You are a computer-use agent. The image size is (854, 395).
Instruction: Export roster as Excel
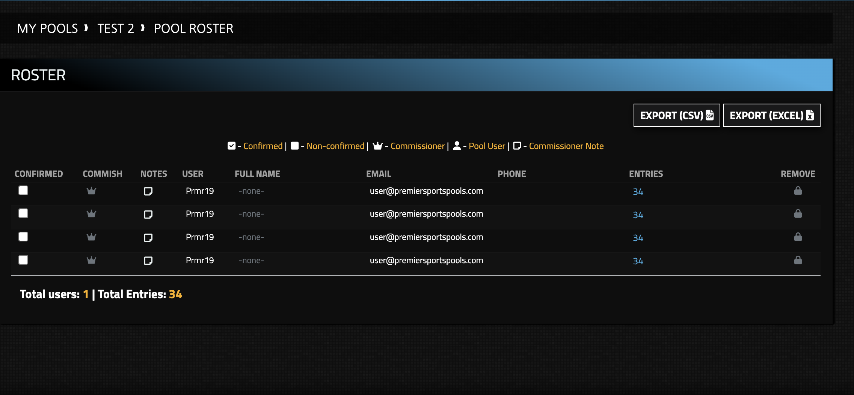(771, 115)
